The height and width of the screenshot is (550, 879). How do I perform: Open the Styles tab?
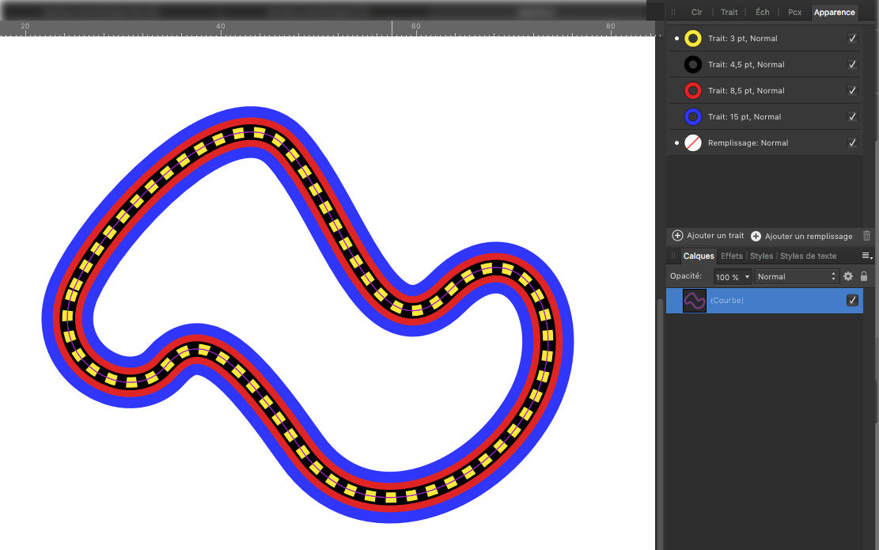pos(761,256)
